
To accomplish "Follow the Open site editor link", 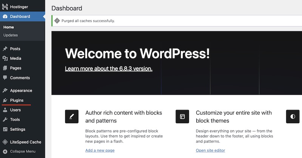I will 211,150.
